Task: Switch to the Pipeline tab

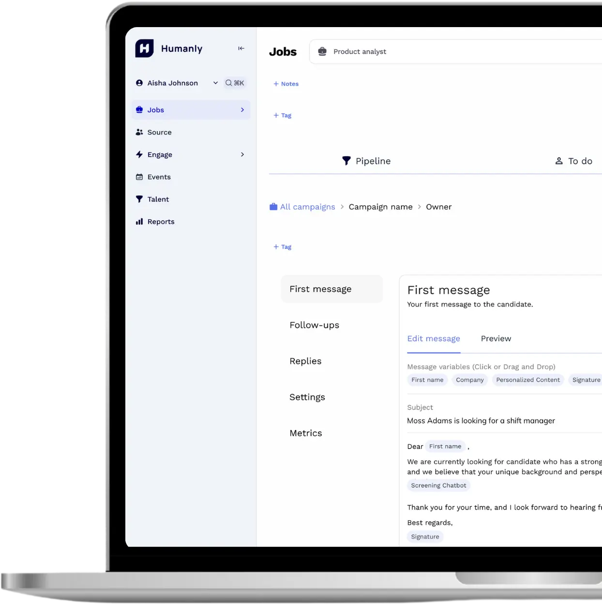Action: point(366,161)
